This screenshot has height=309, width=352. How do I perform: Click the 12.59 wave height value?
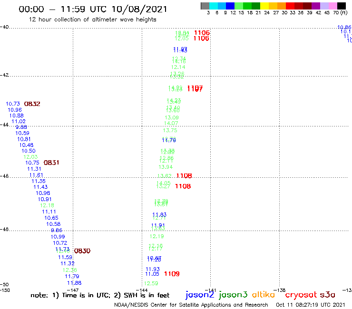[151, 283]
